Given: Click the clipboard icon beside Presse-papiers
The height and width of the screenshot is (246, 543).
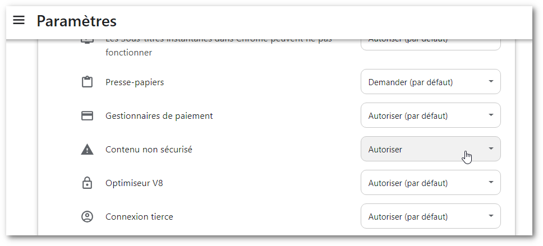Looking at the screenshot, I should pos(87,82).
